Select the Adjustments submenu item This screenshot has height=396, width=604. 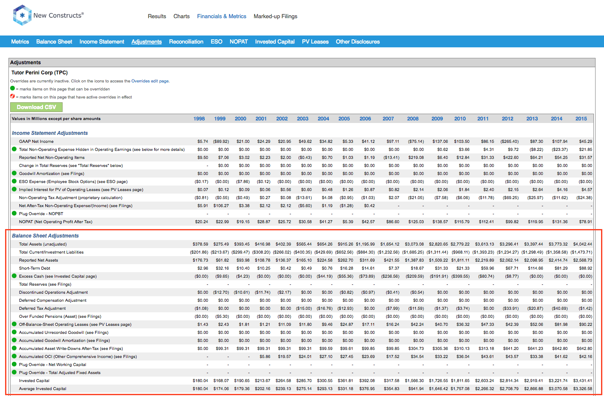pyautogui.click(x=146, y=41)
